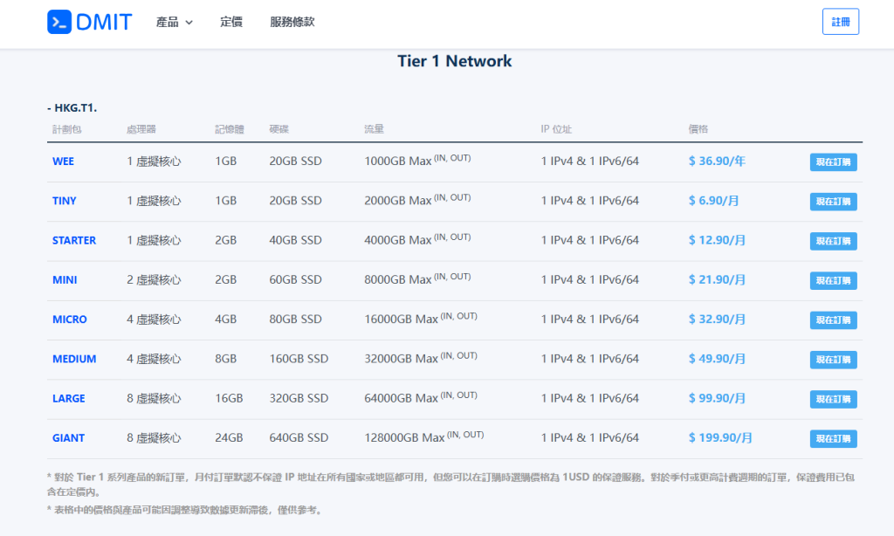Open the MEDIUM plan details link
Viewport: 894px width, 536px height.
coord(74,359)
